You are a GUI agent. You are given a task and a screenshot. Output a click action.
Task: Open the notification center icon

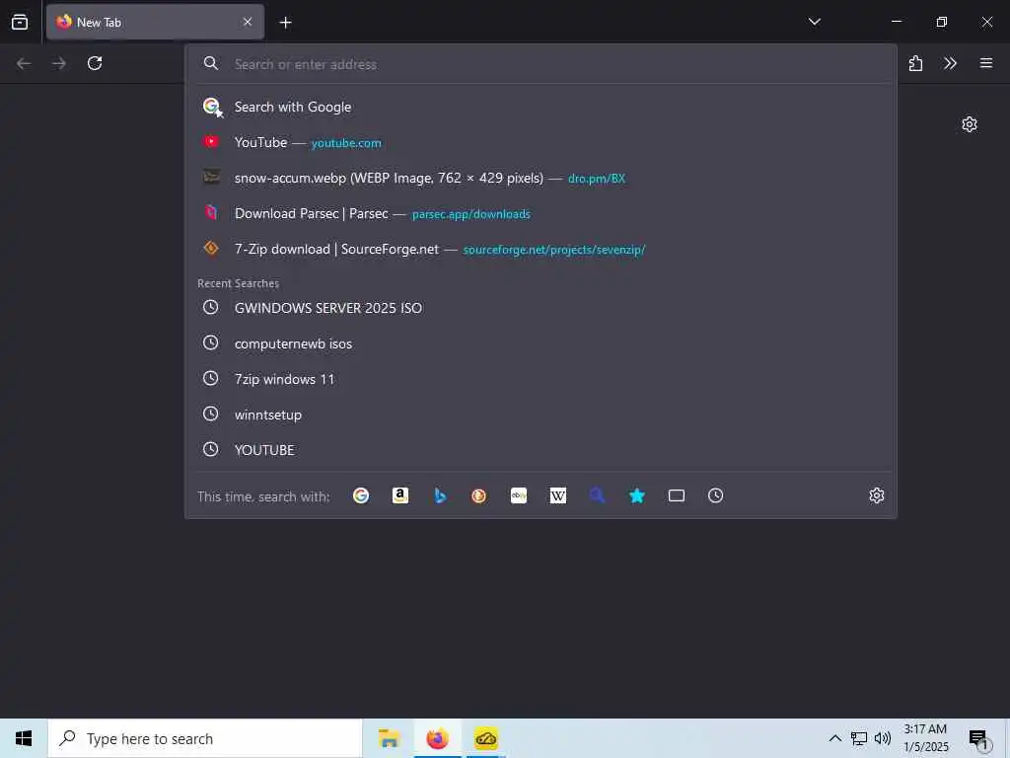[x=979, y=739]
